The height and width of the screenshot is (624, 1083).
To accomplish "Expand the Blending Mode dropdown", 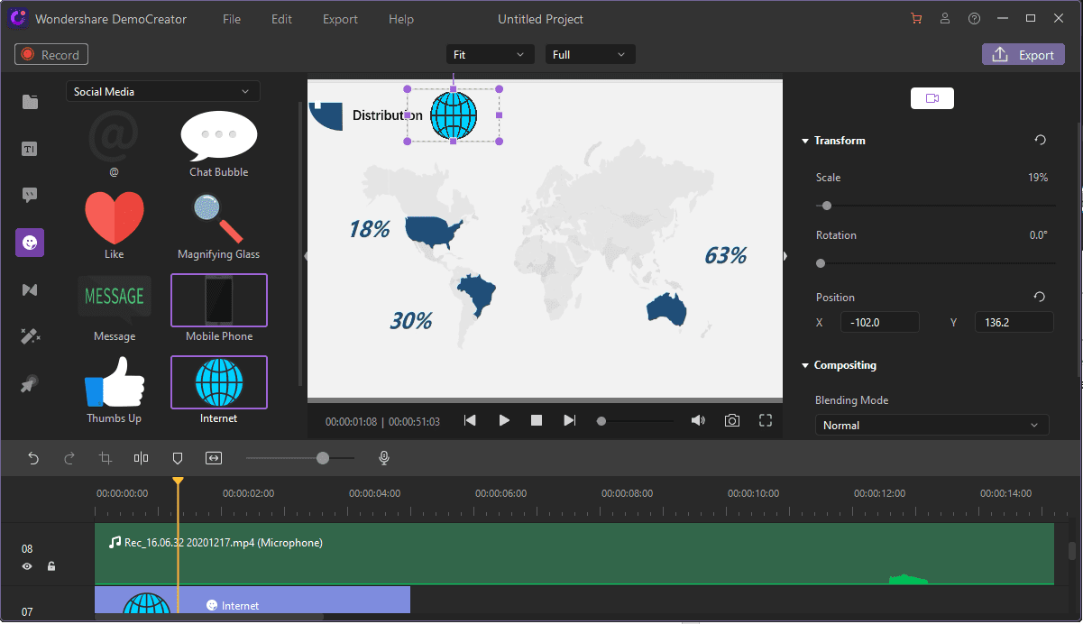I will point(932,426).
